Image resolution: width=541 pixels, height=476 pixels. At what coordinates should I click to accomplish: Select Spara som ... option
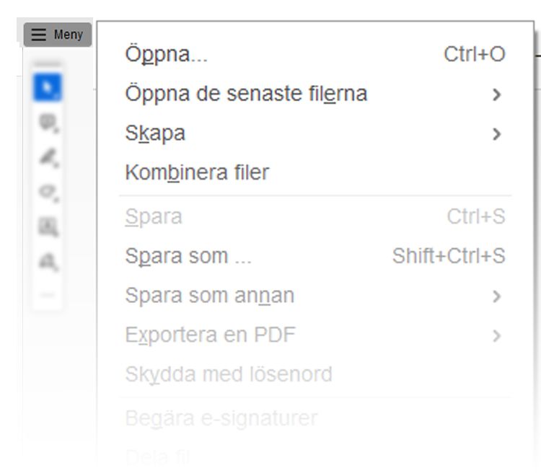(x=188, y=256)
